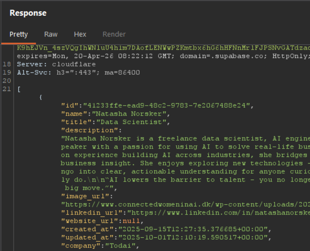Click the "description" key
The height and width of the screenshot is (251, 310).
[89, 130]
